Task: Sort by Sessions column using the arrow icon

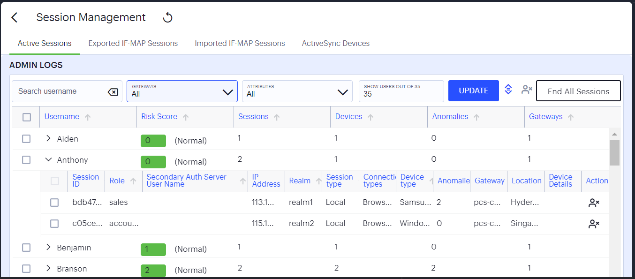Action: (277, 117)
